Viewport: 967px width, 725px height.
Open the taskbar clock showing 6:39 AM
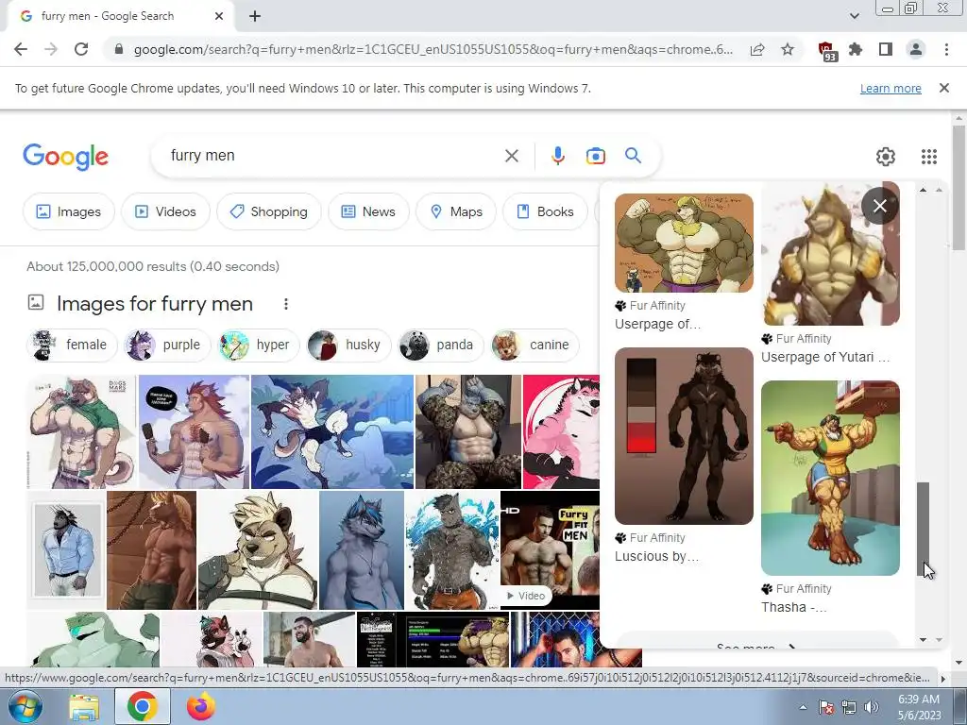[919, 707]
